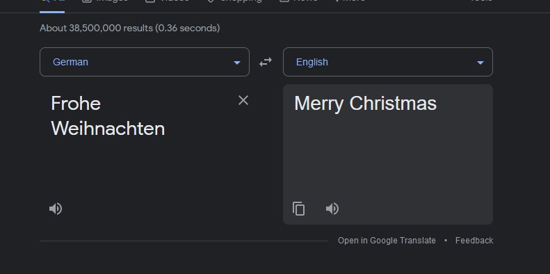Listen to German source pronunciation
Viewport: 550px width, 274px height.
[56, 209]
